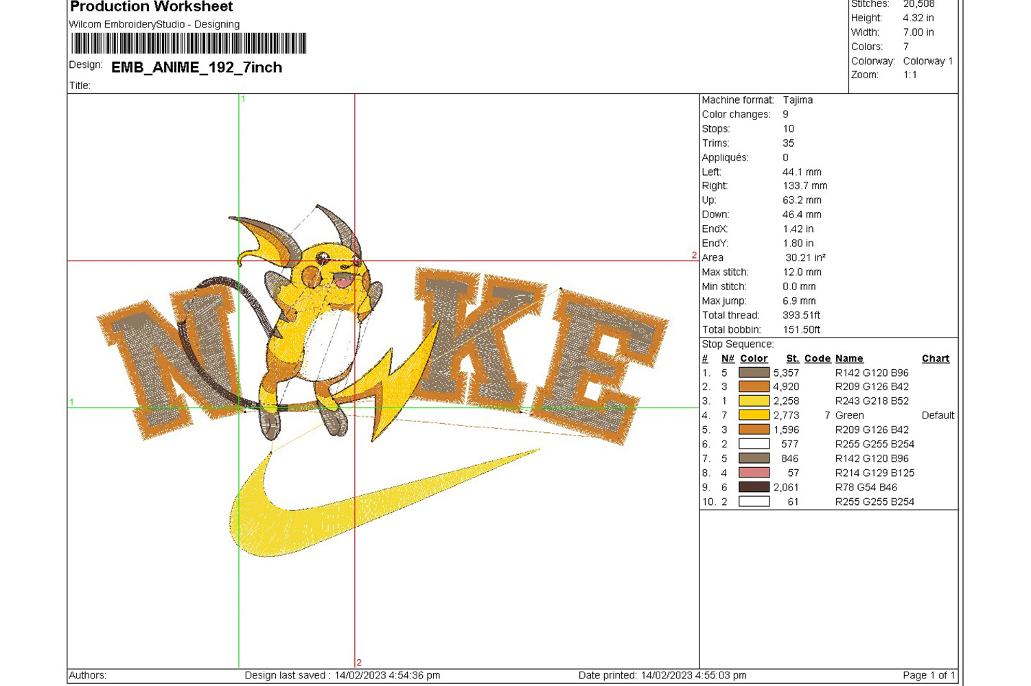Image resolution: width=1031 pixels, height=686 pixels.
Task: Click the Right value "133.7 mm"
Action: (x=804, y=186)
